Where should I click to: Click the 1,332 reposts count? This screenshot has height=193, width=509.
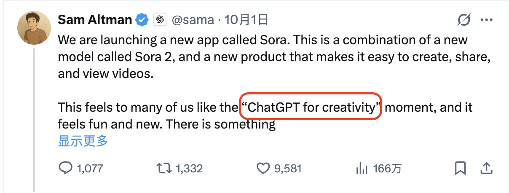(189, 169)
